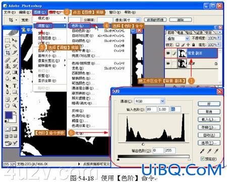The width and height of the screenshot is (227, 182).
Task: Select the Magic Wand tool
Action: point(15,46)
